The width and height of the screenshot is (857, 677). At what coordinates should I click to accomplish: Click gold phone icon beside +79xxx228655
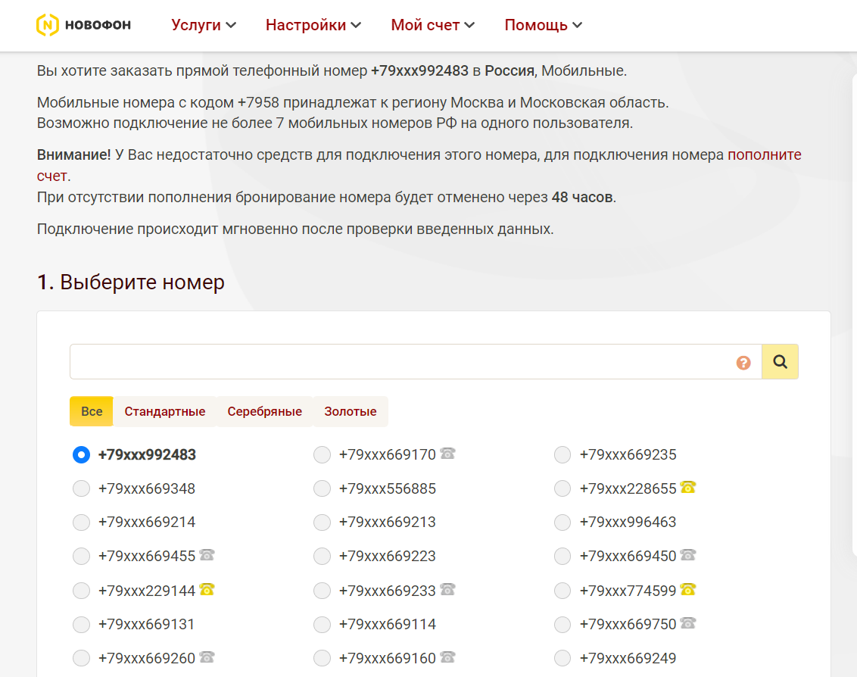(x=687, y=488)
